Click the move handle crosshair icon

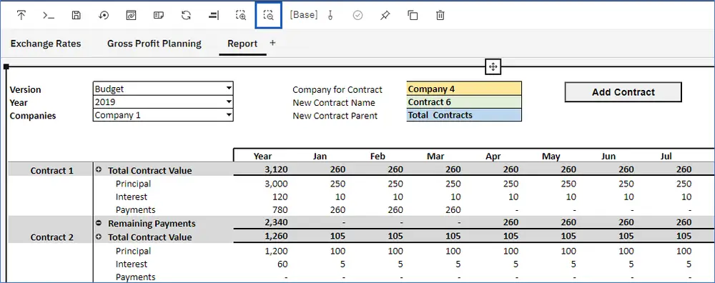pyautogui.click(x=493, y=67)
